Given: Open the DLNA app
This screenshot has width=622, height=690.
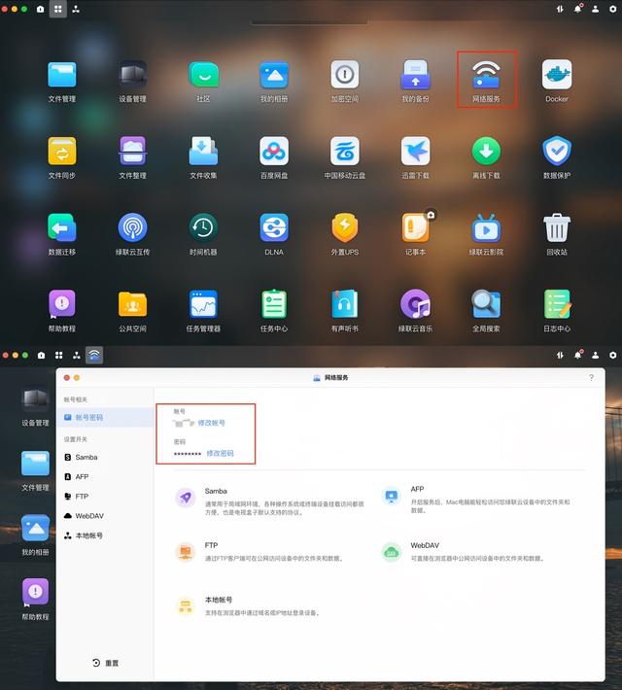Looking at the screenshot, I should coord(274,233).
